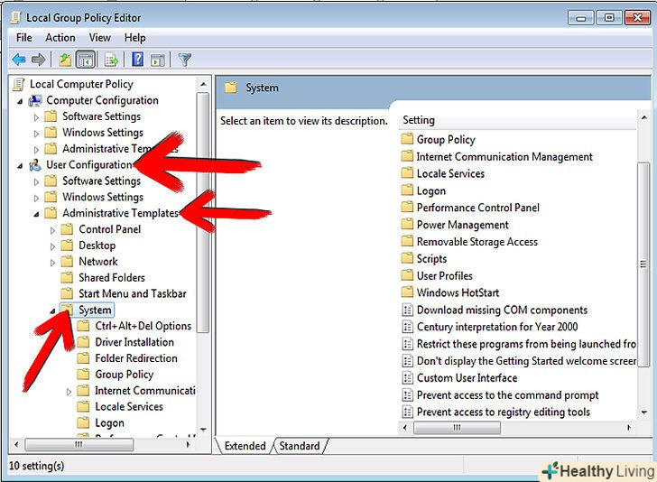
Task: Expand Software Settings under Computer Configuration
Action: point(36,117)
